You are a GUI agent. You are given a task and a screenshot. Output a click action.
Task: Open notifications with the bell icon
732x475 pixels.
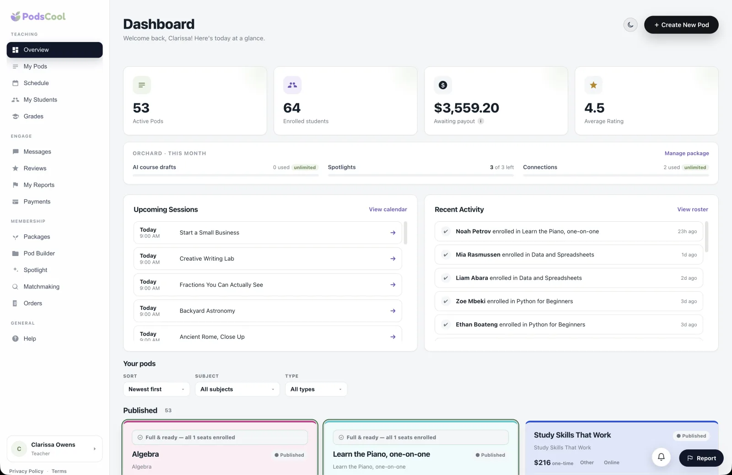(661, 457)
